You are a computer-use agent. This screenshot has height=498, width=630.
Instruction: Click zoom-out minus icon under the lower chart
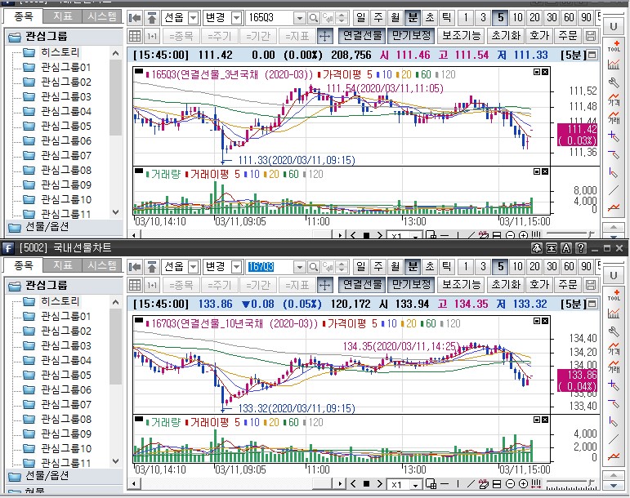tap(510, 485)
